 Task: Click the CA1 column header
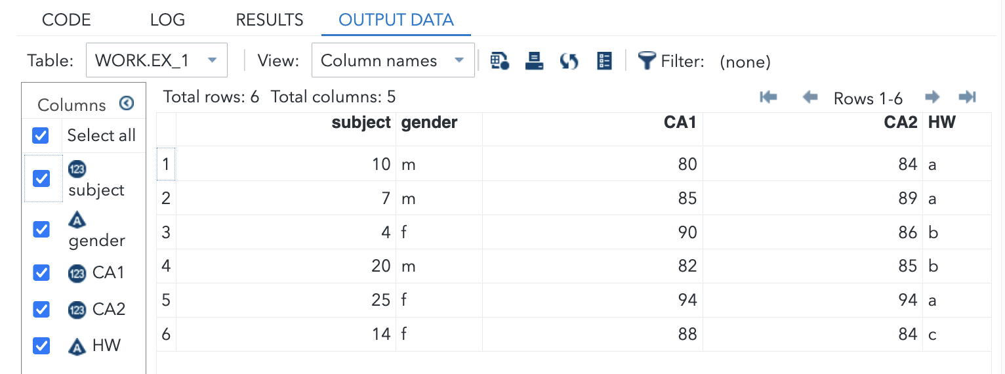pos(680,123)
